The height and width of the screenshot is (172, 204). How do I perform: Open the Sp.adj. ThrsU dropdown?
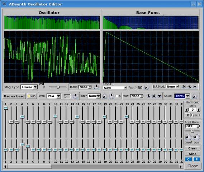tap(182, 96)
